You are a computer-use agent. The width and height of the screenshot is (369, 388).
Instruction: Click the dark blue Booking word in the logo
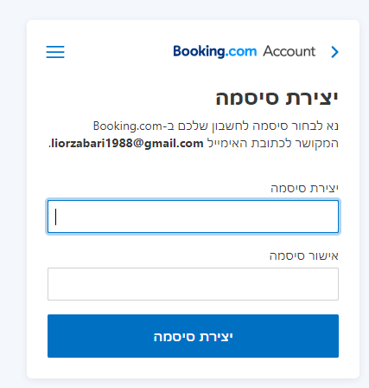199,52
